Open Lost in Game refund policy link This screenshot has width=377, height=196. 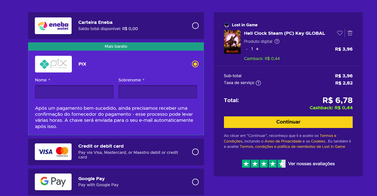point(292,147)
